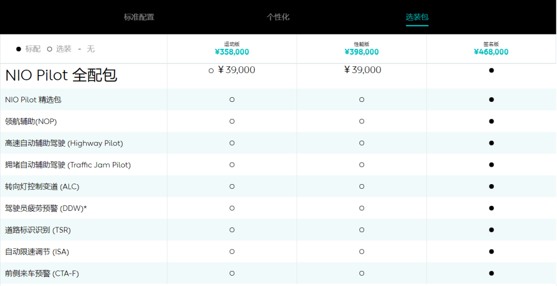
Task: Select the 选装包 tab
Action: (x=417, y=17)
